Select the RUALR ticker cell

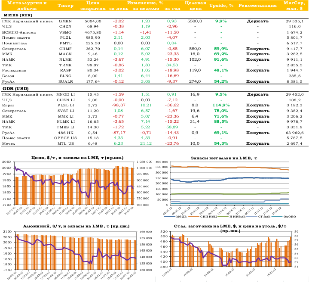(x=66, y=81)
